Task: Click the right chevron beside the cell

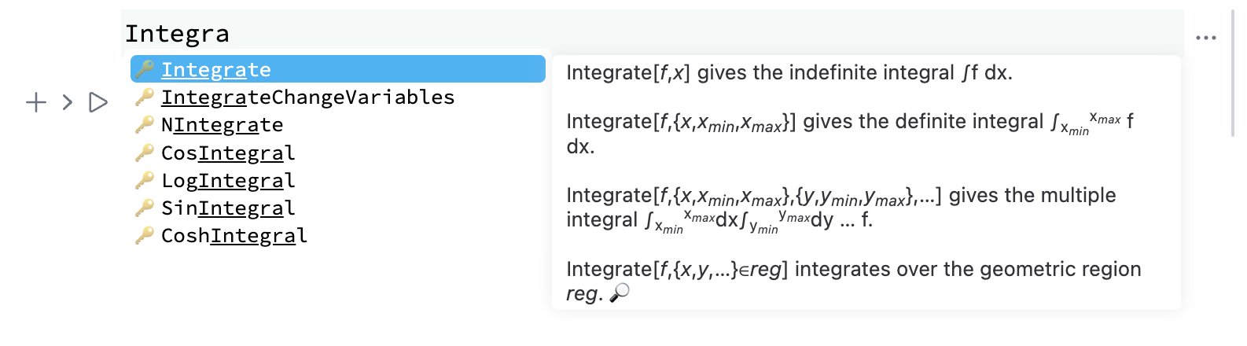Action: 68,102
